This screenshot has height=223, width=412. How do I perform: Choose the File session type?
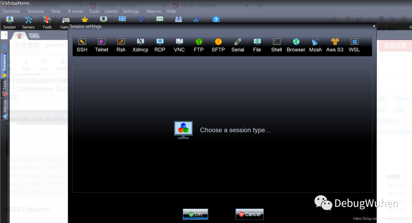tap(257, 45)
